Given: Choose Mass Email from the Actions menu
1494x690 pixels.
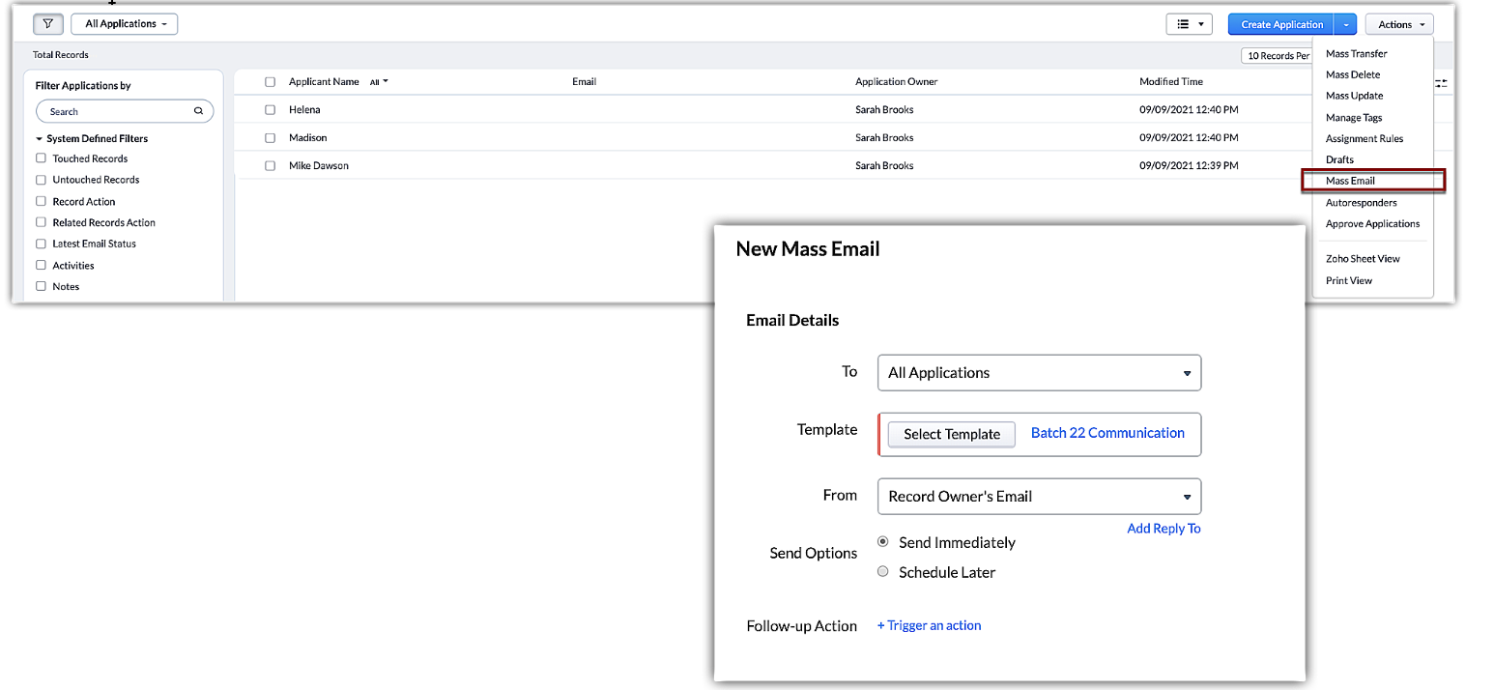Looking at the screenshot, I should pos(1350,181).
